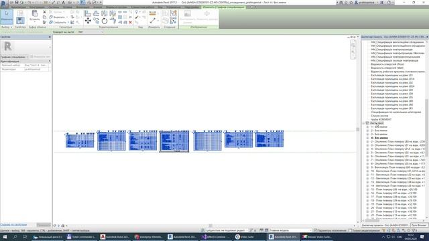Click the Mirror pick axis icon
This screenshot has height=241, width=429.
tap(105, 13)
